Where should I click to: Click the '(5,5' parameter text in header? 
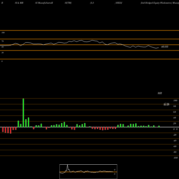click(92, 3)
